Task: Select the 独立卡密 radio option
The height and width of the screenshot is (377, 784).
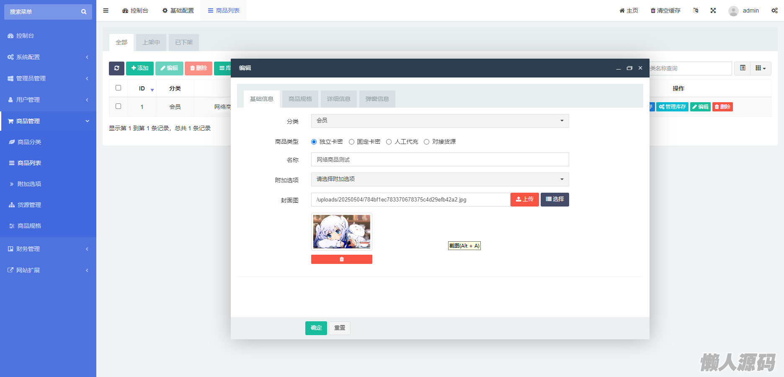Action: click(x=314, y=142)
